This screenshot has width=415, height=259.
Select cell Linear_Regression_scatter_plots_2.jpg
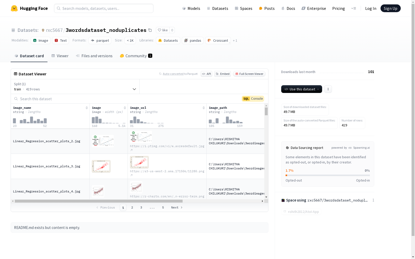(x=50, y=141)
